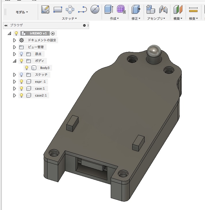Screen dimensions: 205x210
Task: Open the モデル workspace dropdown
Action: point(22,12)
